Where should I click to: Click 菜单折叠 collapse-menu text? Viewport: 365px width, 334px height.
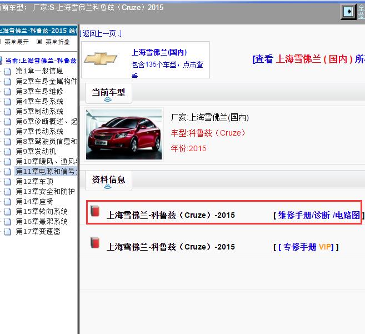(57, 42)
